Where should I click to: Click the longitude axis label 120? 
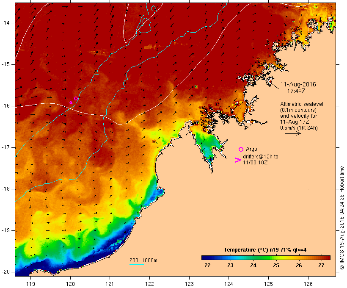coord(70,284)
